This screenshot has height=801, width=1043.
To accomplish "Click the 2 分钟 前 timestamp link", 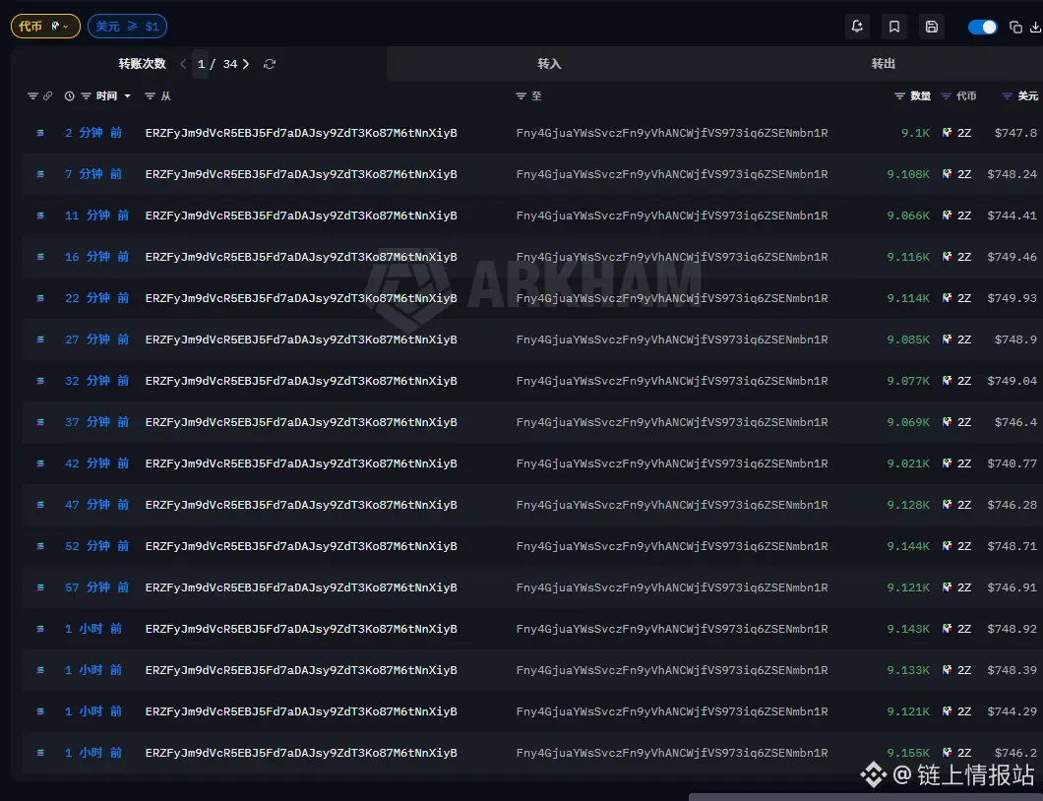I will click(x=93, y=133).
